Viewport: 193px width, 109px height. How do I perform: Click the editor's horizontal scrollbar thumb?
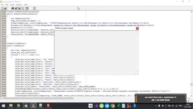pos(38,98)
